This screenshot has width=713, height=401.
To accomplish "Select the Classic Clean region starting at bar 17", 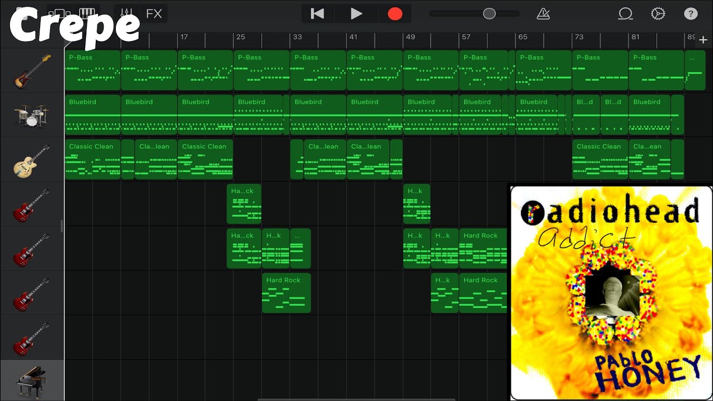I will [206, 159].
